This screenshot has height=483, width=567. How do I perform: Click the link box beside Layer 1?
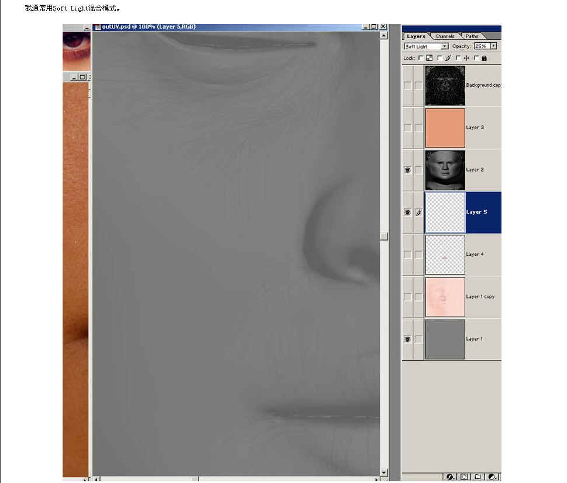point(418,340)
